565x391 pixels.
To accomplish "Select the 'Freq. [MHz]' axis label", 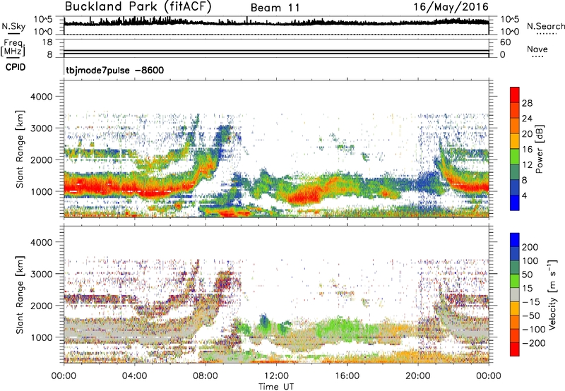I will click(x=13, y=48).
